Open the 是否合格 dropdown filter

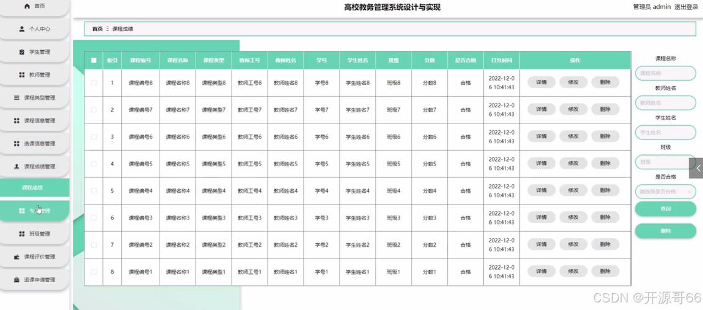(665, 192)
